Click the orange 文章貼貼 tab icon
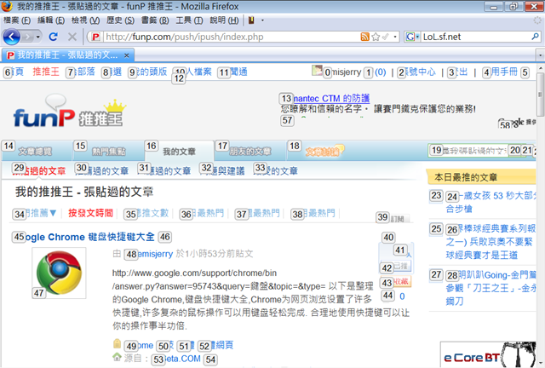This screenshot has height=368, width=545. pos(324,152)
